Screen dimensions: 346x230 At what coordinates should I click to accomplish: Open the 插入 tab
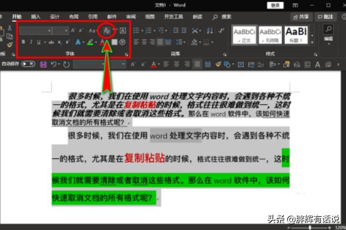[36, 17]
